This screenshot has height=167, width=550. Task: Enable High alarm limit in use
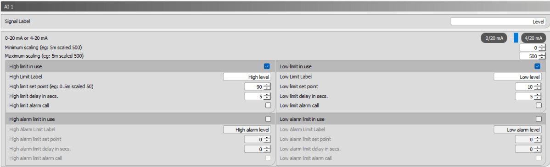[268, 119]
